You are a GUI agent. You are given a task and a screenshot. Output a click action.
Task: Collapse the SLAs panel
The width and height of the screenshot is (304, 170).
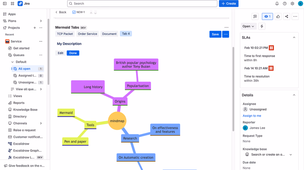(294, 37)
